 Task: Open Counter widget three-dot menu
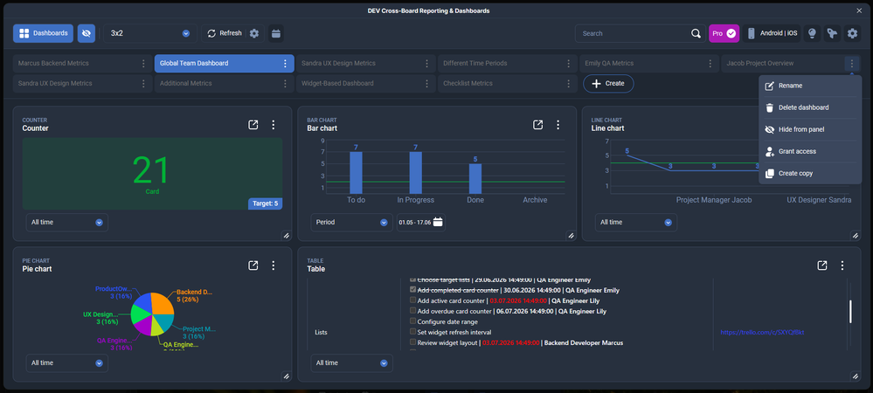pyautogui.click(x=274, y=125)
